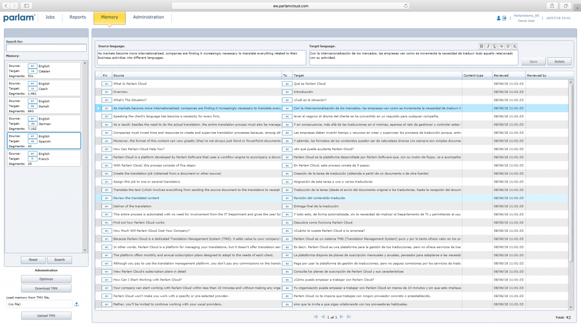Open the Reports tab
The height and width of the screenshot is (327, 581).
(x=77, y=17)
